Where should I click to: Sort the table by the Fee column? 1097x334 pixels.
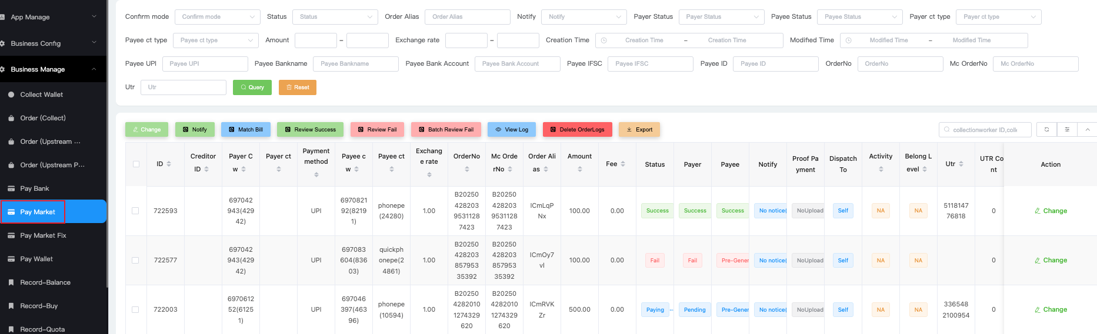click(x=623, y=164)
